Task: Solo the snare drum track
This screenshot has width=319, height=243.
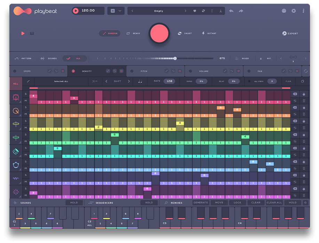Action: tap(26, 108)
